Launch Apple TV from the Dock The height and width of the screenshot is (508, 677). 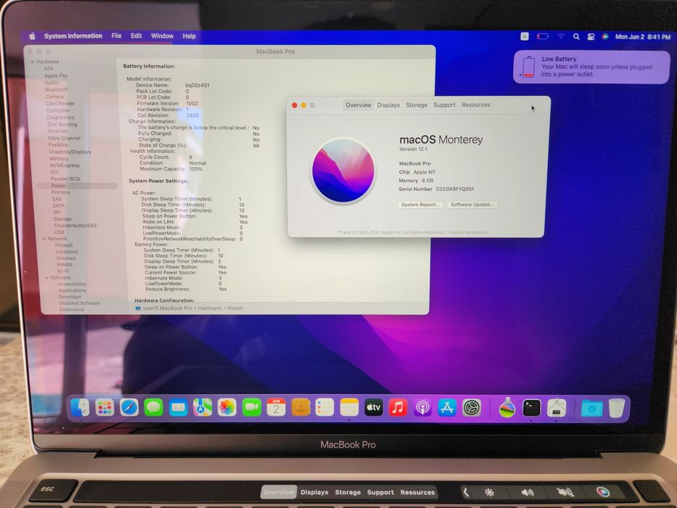[374, 407]
